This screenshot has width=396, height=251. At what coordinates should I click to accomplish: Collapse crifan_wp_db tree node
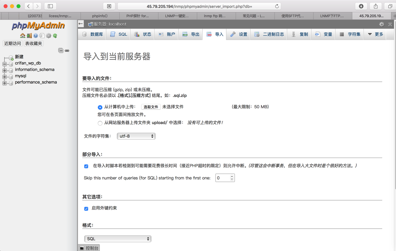(5, 64)
